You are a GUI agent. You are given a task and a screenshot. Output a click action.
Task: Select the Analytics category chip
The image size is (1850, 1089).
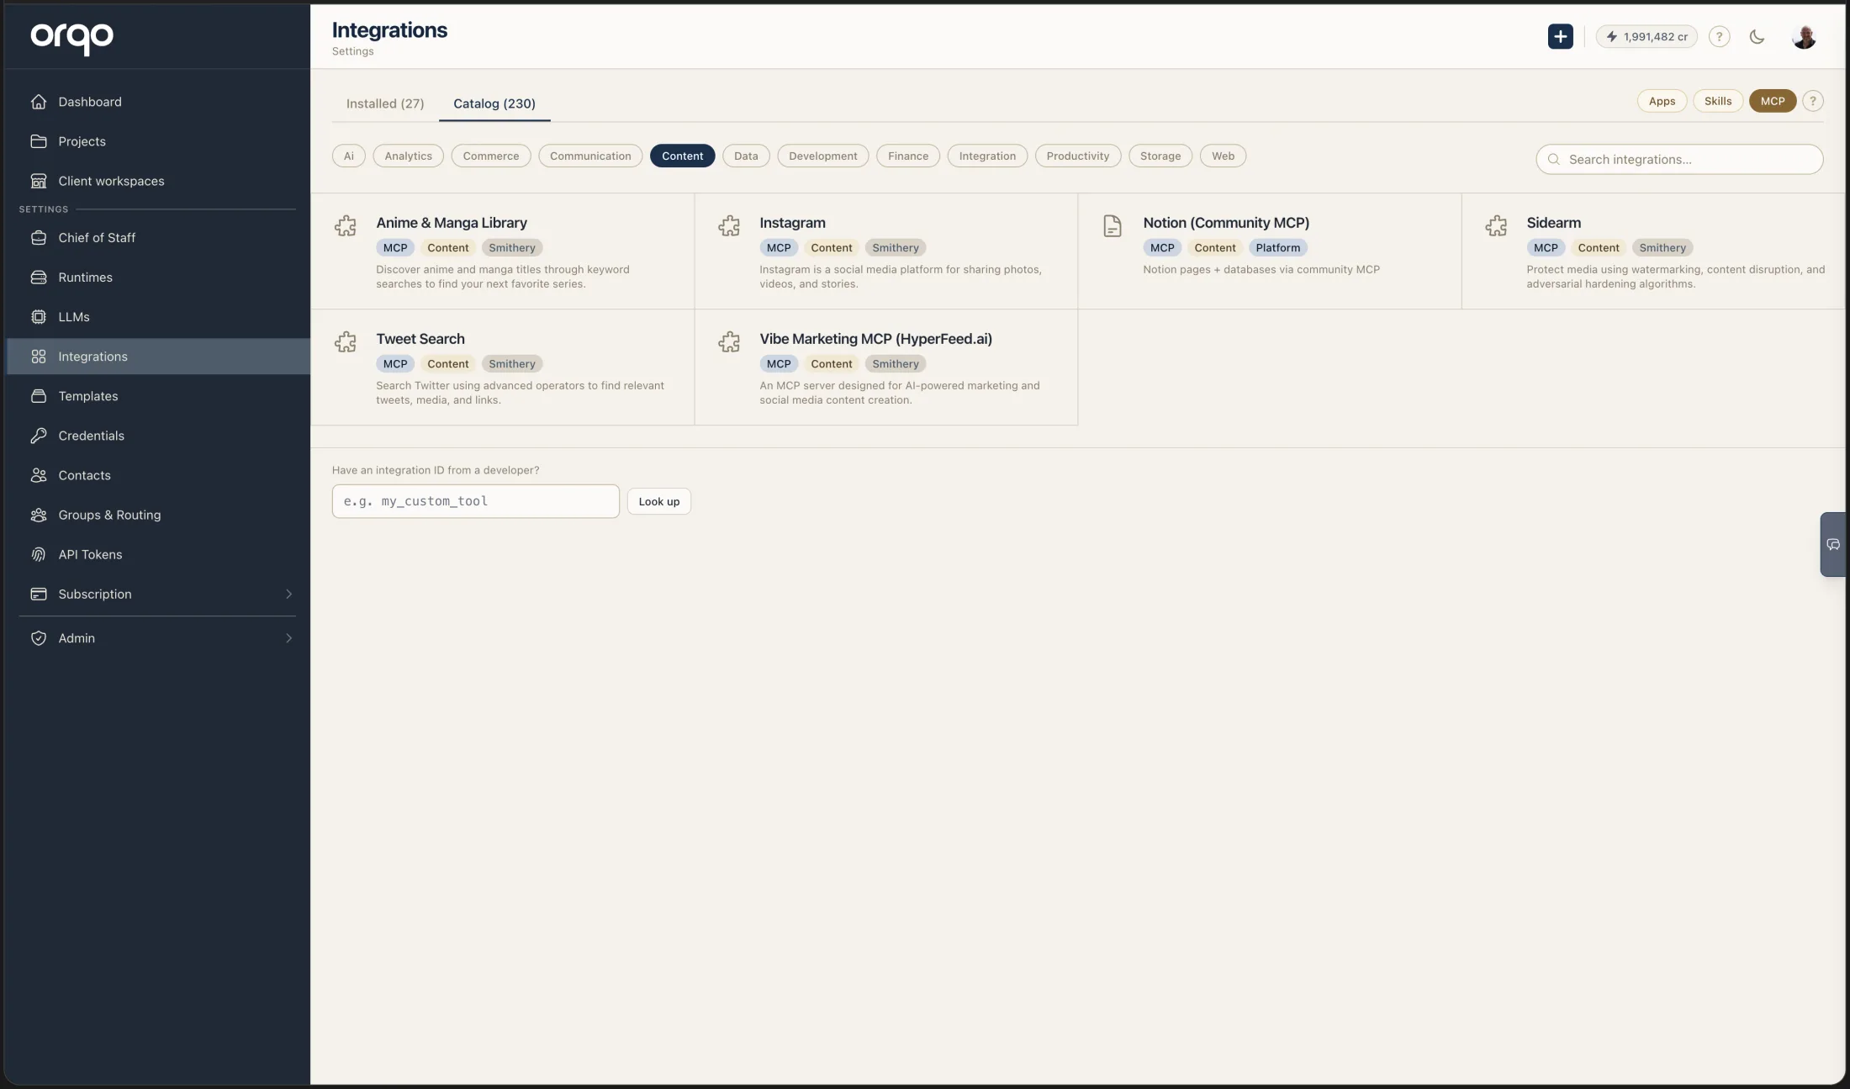[x=408, y=156]
